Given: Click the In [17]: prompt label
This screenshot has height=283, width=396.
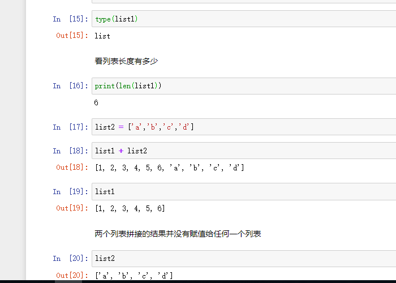Looking at the screenshot, I should [x=71, y=127].
